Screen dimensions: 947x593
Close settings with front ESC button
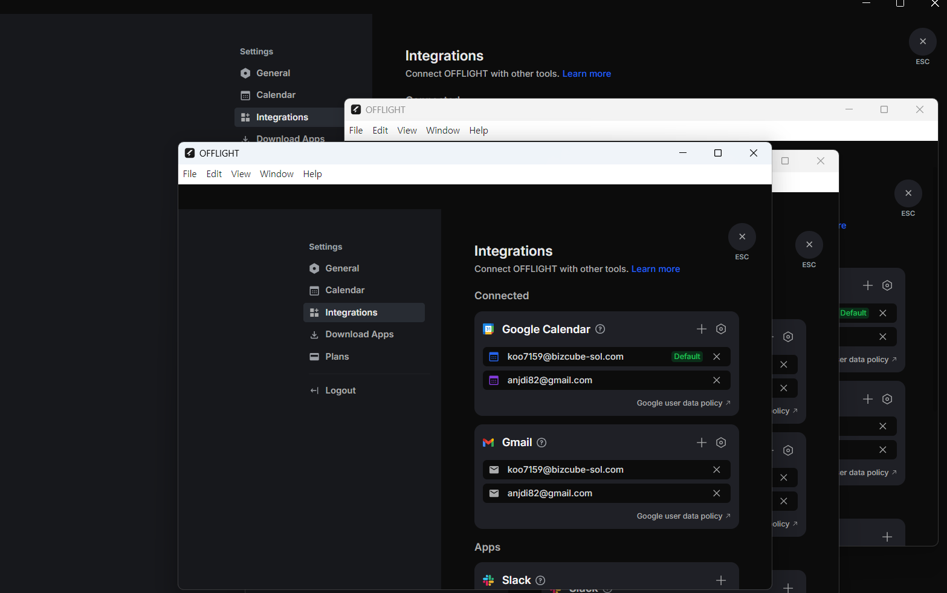coord(742,237)
